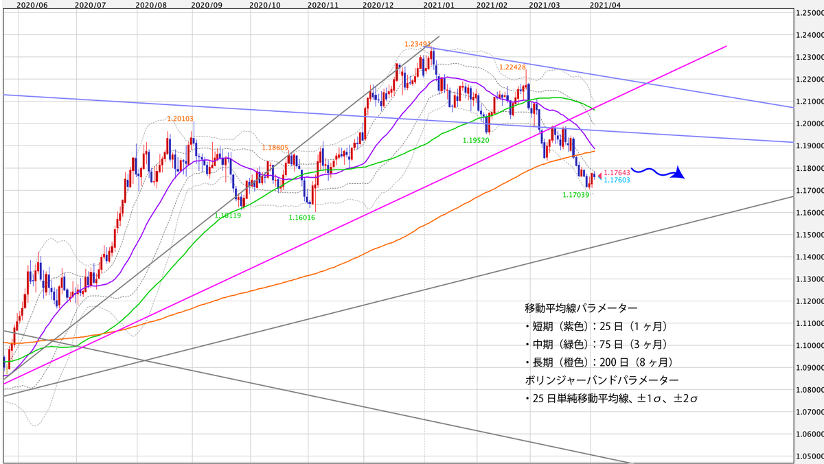This screenshot has height=464, width=824.
Task: Select the 1.16000 price axis label
Action: point(809,213)
